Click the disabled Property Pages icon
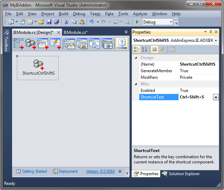 (172, 49)
